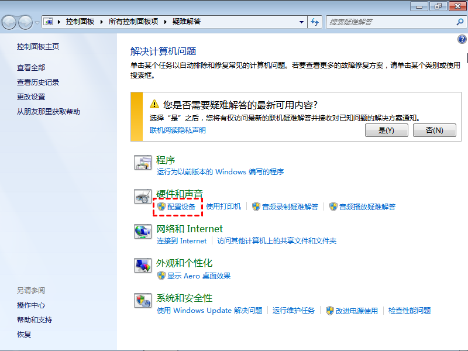468x351 pixels.
Task: Click the 是(Y) button
Action: [387, 130]
